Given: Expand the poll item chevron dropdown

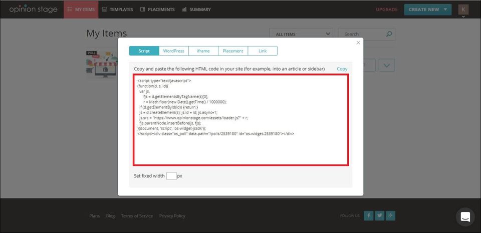Looking at the screenshot, I should point(387,65).
